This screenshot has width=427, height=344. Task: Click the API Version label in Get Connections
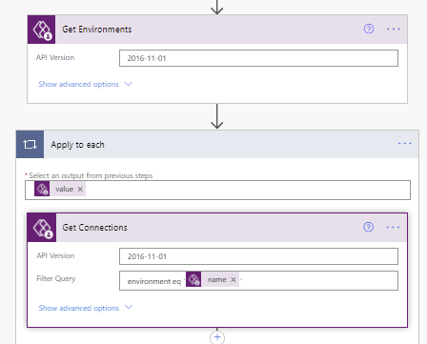pyautogui.click(x=55, y=255)
